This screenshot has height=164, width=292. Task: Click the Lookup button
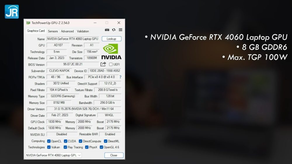click(x=111, y=39)
